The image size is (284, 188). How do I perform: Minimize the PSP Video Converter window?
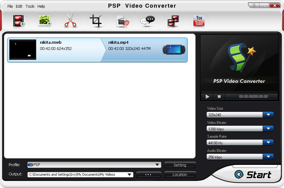pos(265,6)
